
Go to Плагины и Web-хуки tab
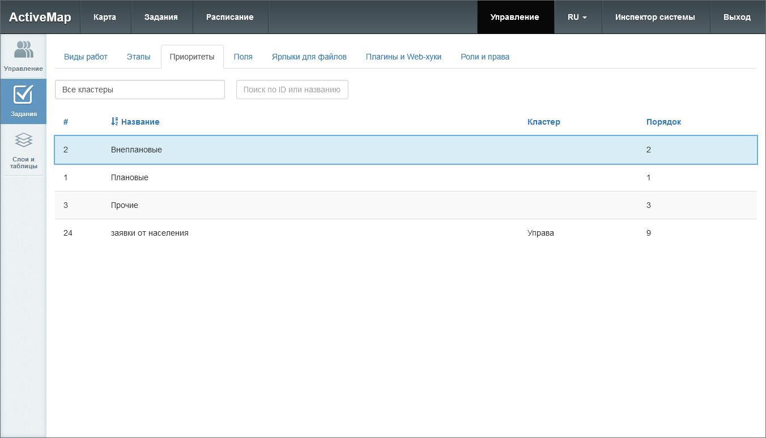click(403, 57)
